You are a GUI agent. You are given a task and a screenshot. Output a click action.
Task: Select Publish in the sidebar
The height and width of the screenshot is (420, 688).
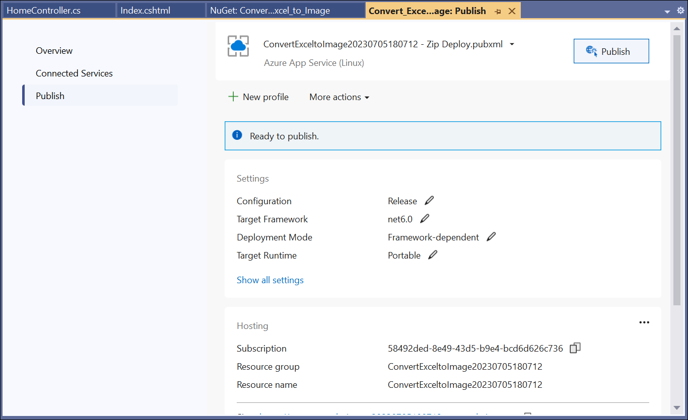(x=100, y=96)
